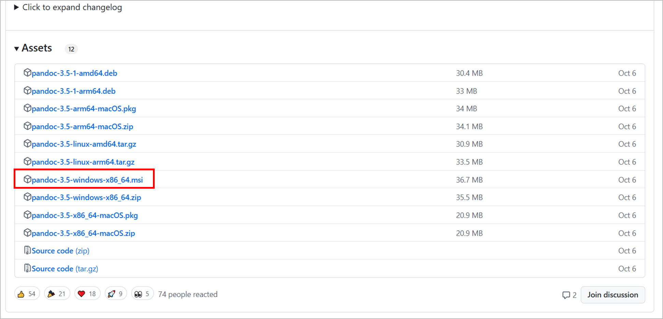Click Oct 6 date in amd64.deb row
Screen dimensions: 663x319
coord(627,73)
